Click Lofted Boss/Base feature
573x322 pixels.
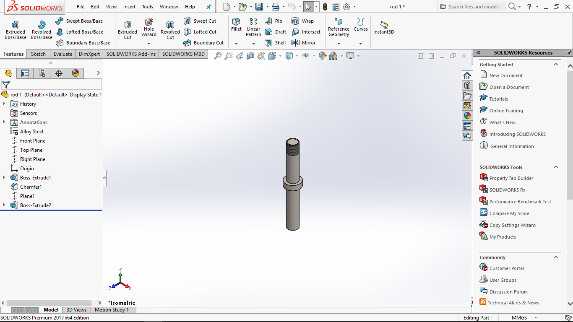coord(79,32)
